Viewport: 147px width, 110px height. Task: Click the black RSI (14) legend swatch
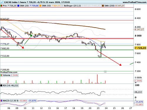tap(1, 85)
